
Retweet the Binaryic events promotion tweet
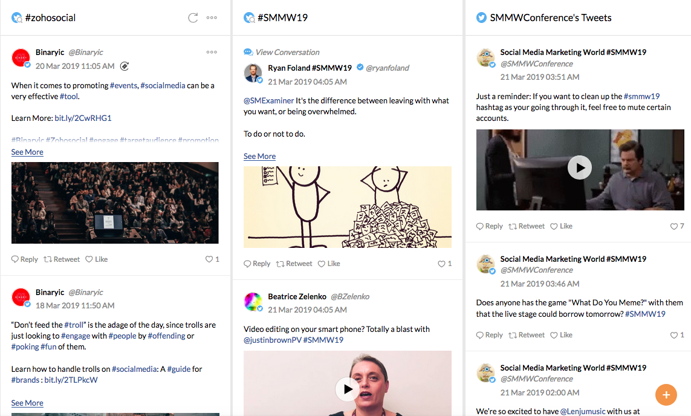pyautogui.click(x=62, y=259)
